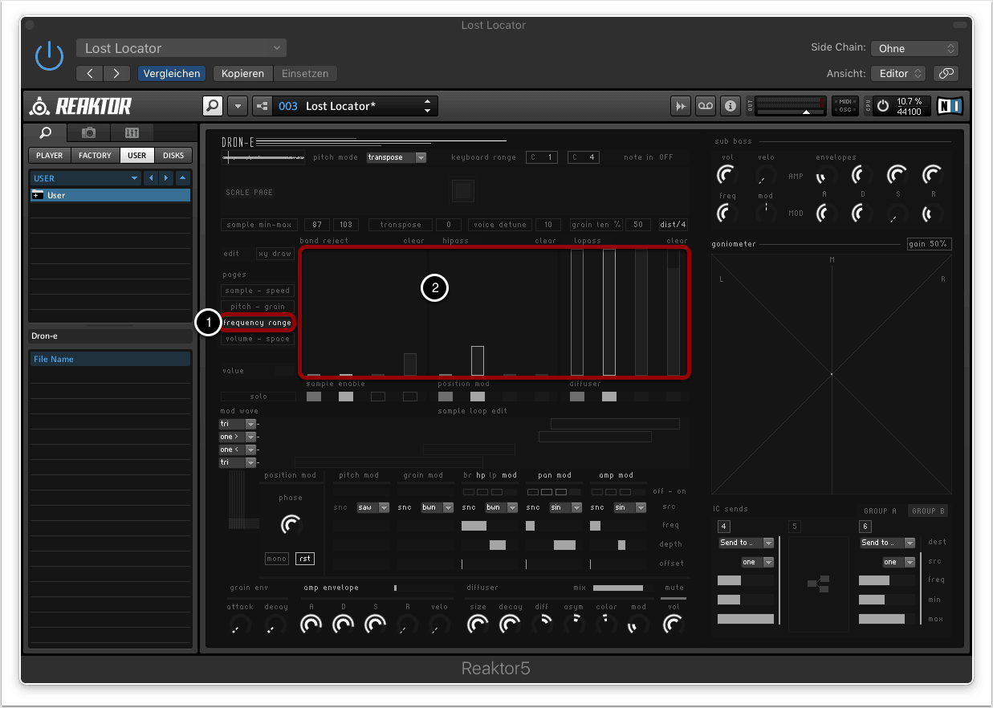Switch to the FACTORY browser tab

95,155
